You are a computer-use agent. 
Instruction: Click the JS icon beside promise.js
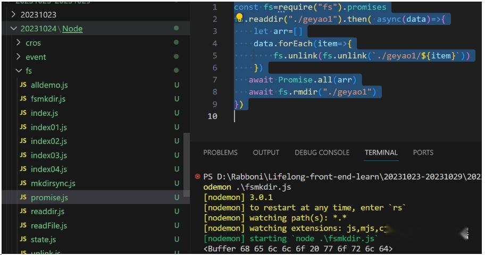point(23,198)
